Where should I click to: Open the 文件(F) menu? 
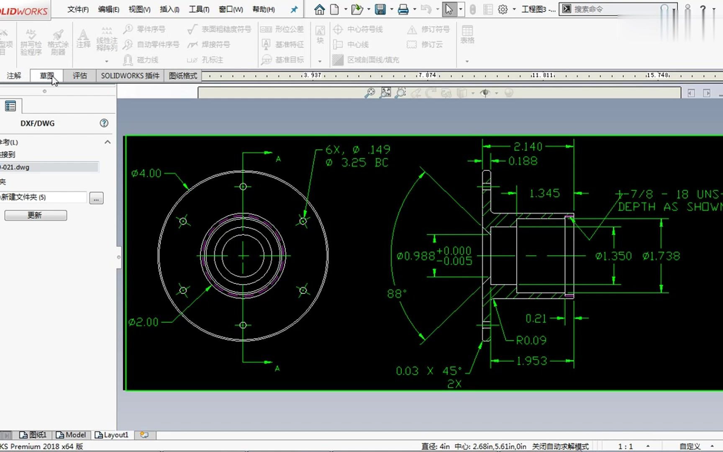pyautogui.click(x=78, y=9)
